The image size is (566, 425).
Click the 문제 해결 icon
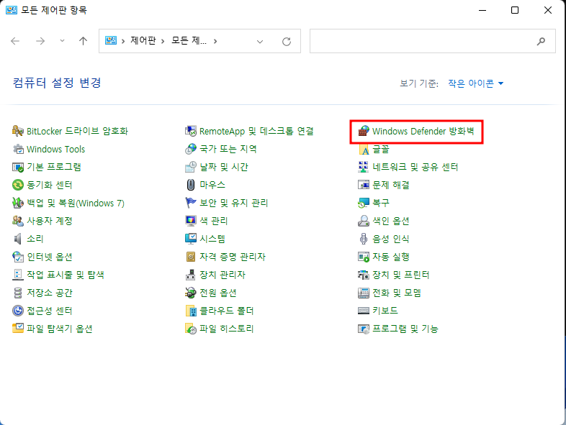(x=364, y=185)
